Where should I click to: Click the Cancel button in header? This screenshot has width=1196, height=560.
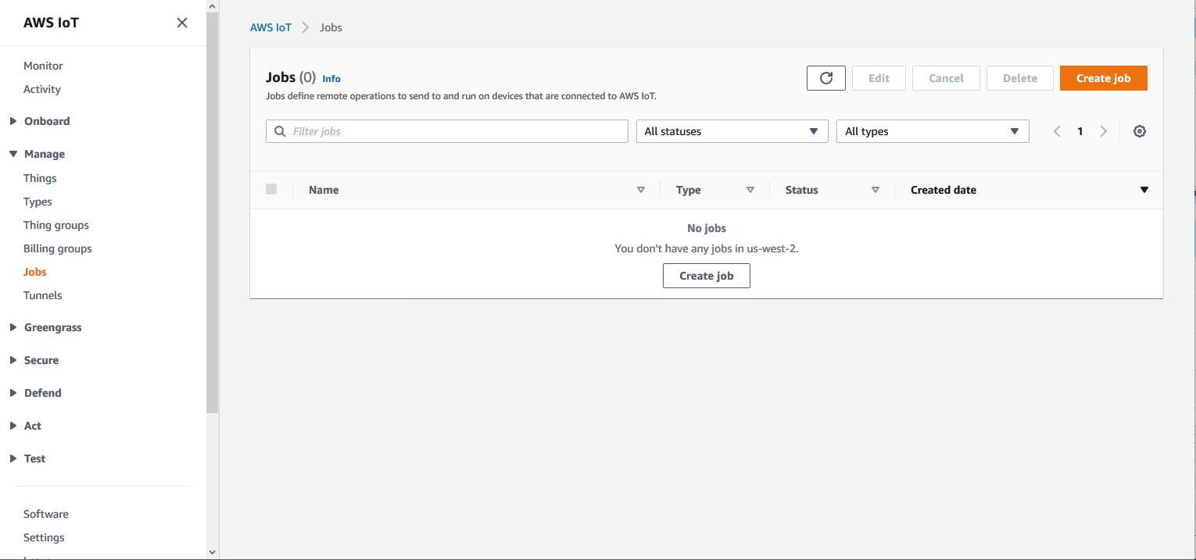(x=946, y=78)
